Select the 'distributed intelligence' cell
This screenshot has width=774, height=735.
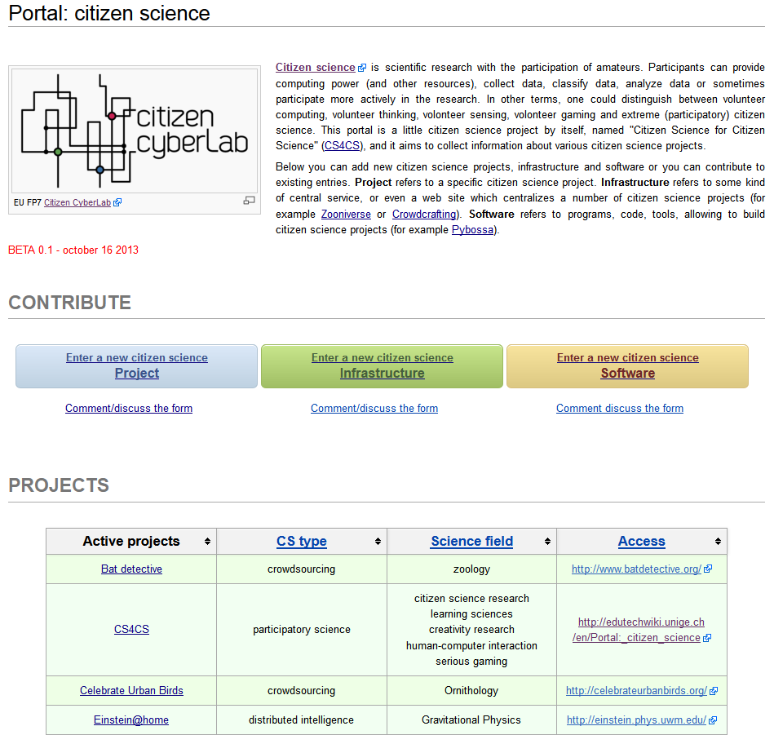tap(301, 720)
